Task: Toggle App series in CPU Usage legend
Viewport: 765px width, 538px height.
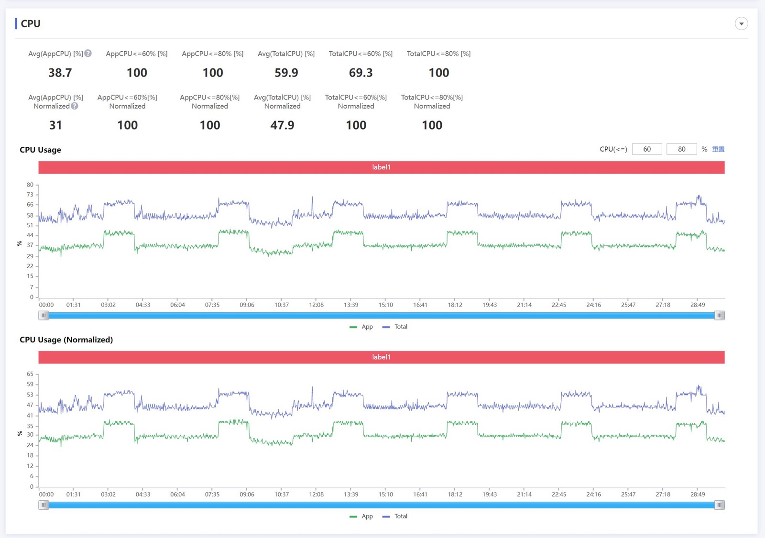Action: point(361,327)
